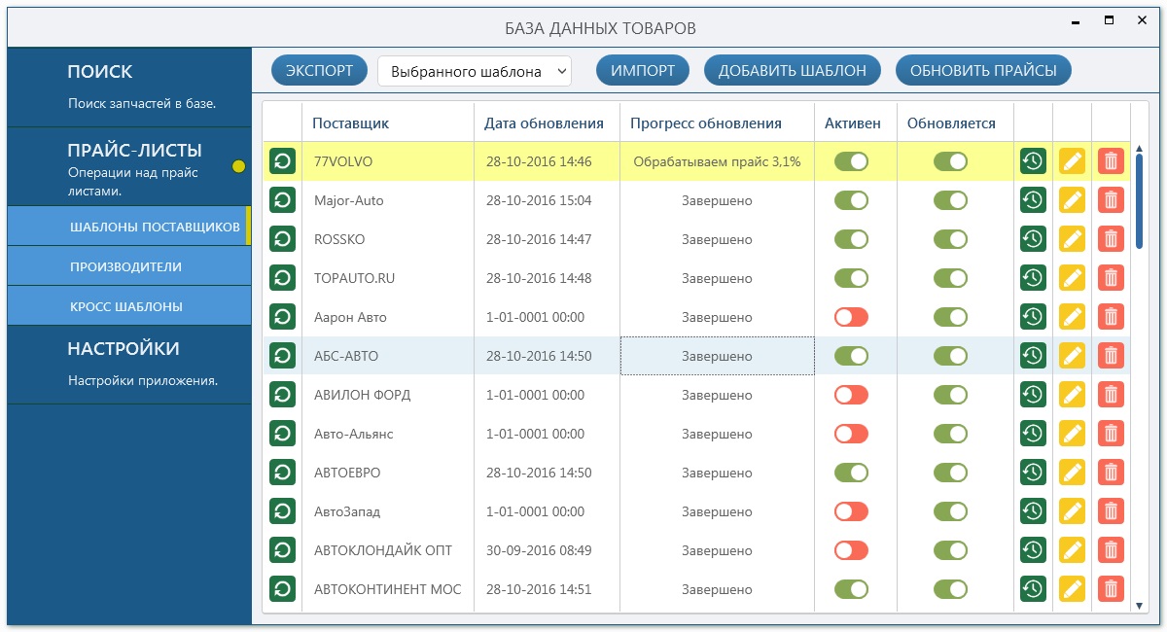Screen dimensions: 1167x632
Task: Go to ПОИСК section
Action: point(129,87)
